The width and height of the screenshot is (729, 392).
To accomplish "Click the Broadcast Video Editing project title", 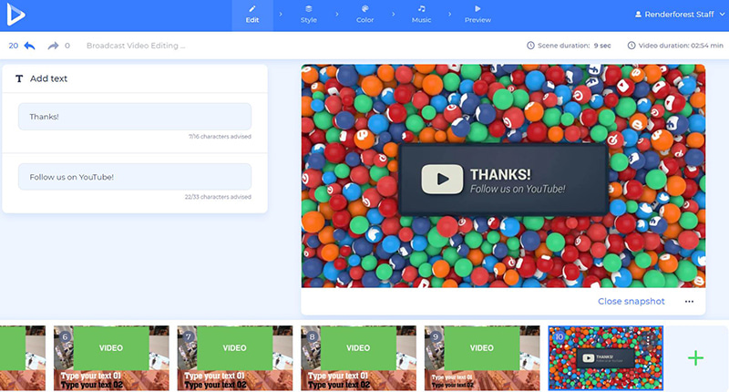I will coord(136,46).
